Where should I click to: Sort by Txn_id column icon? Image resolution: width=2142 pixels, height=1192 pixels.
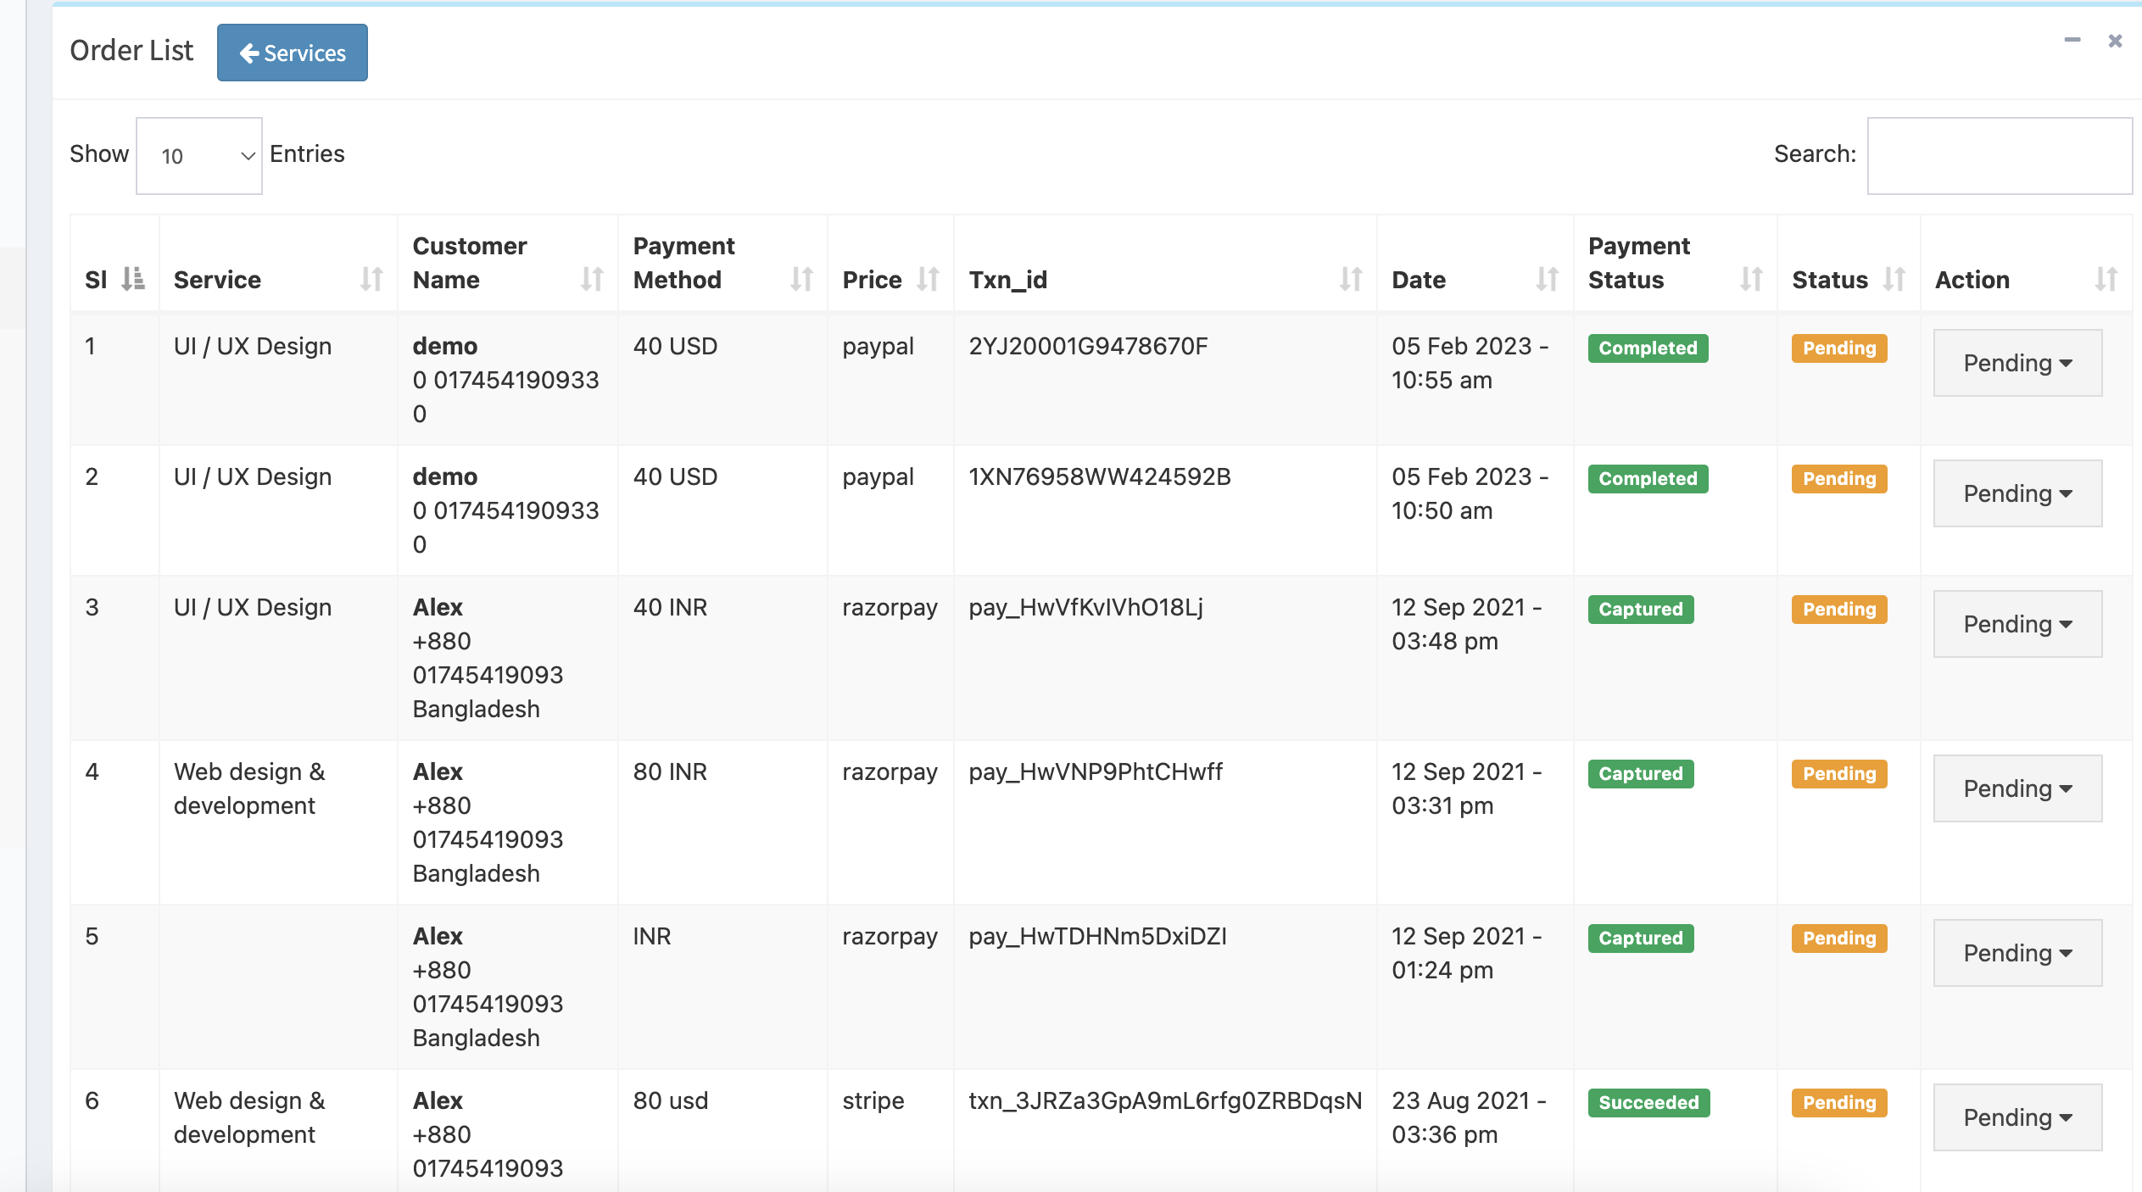coord(1351,279)
